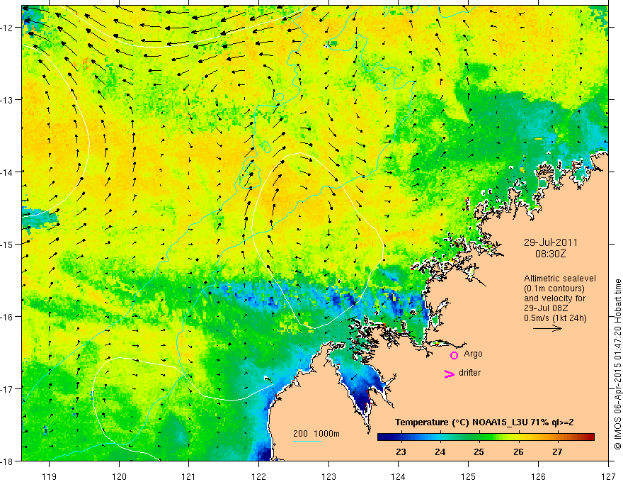The width and height of the screenshot is (623, 482).
Task: Click the 'and velocity for' text
Action: [554, 298]
